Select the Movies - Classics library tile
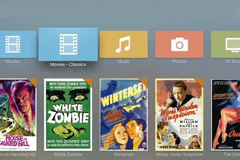The height and width of the screenshot is (160, 240). [68, 44]
